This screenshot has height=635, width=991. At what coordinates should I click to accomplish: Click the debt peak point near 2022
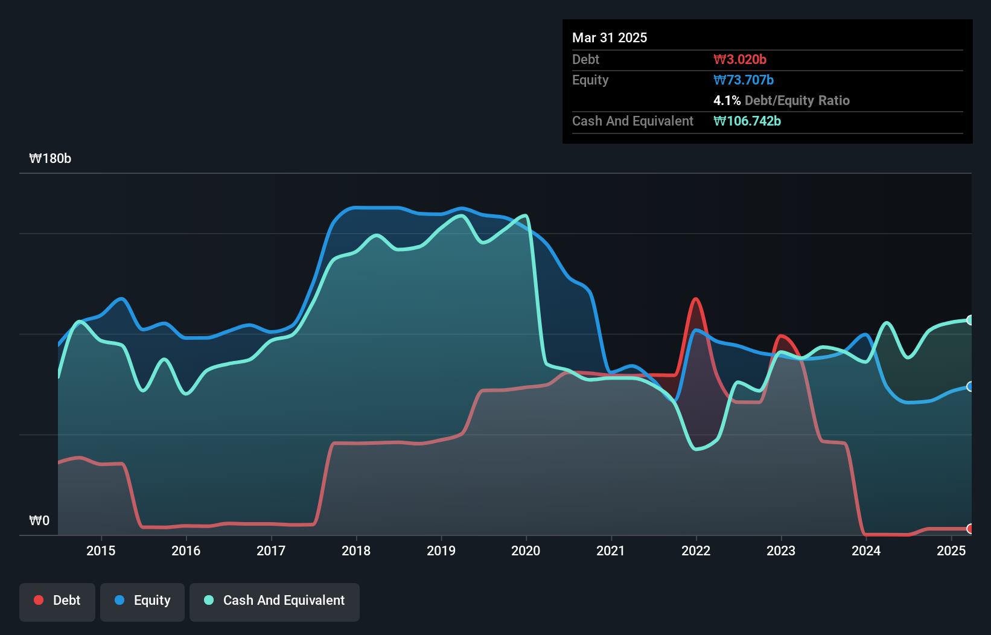coord(696,299)
